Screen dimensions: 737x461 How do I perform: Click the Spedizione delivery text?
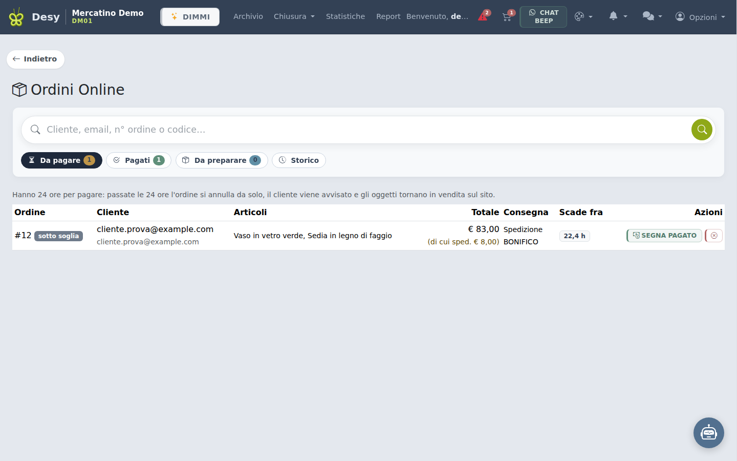tap(523, 229)
